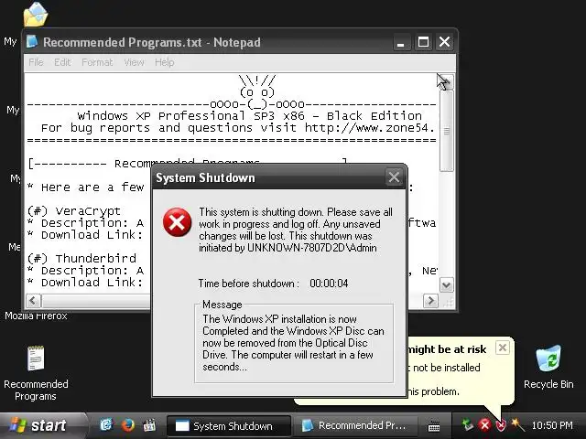The width and height of the screenshot is (586, 439).
Task: Minimize the Notepad window
Action: [401, 42]
